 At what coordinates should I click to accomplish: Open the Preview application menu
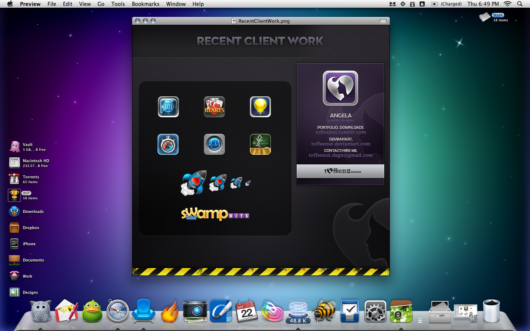[x=30, y=4]
